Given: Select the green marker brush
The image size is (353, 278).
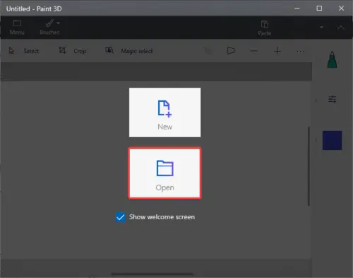Looking at the screenshot, I should [x=332, y=59].
